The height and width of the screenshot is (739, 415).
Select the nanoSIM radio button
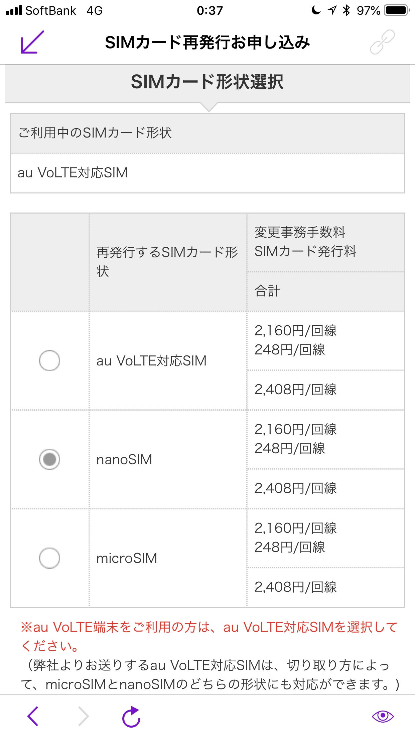point(49,459)
